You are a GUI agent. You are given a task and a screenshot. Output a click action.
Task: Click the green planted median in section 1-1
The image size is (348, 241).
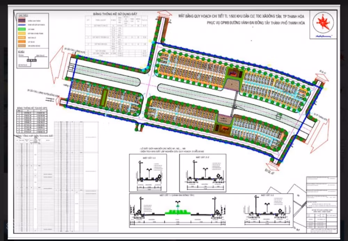[x=177, y=212]
